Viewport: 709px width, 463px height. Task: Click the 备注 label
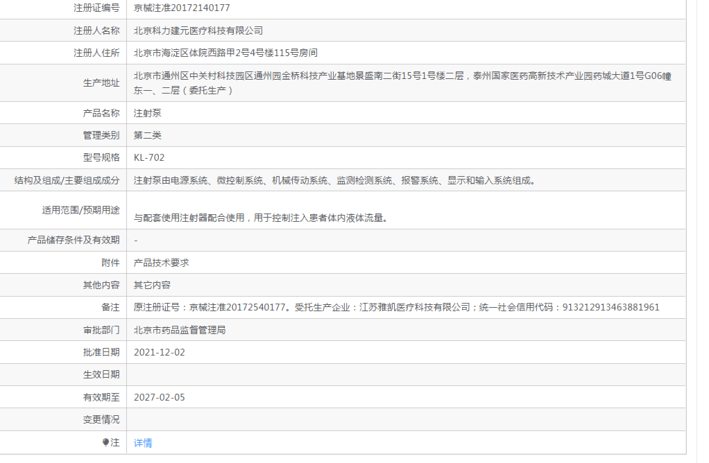point(111,307)
